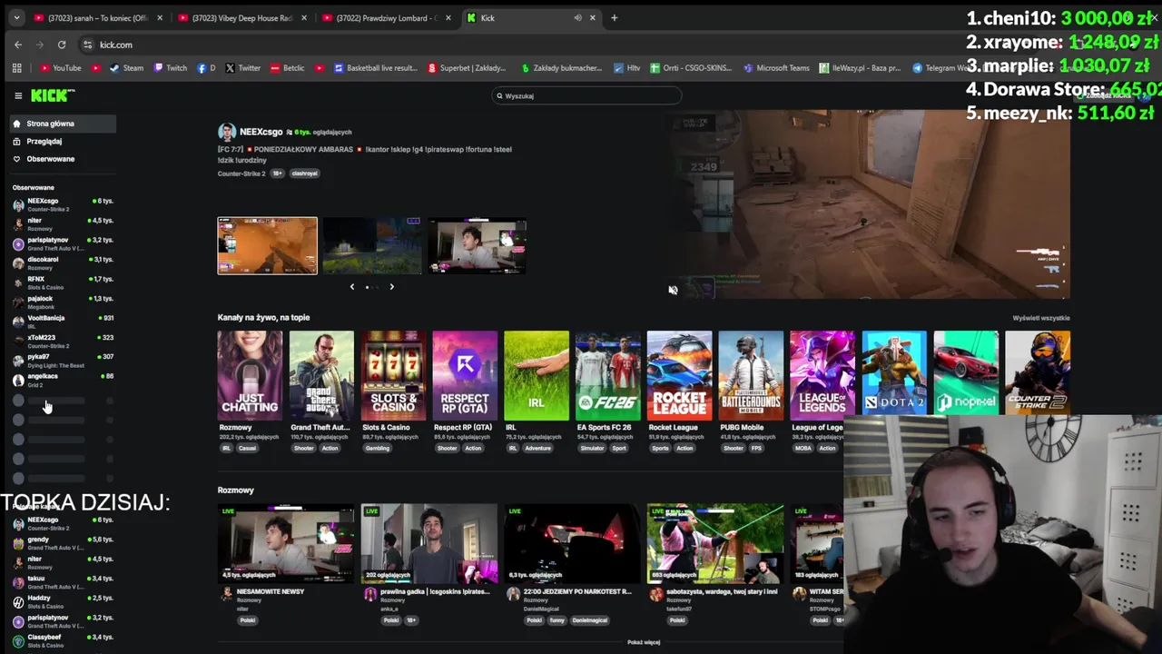1162x654 pixels.
Task: Open grendy in recommended channels
Action: pyautogui.click(x=62, y=543)
